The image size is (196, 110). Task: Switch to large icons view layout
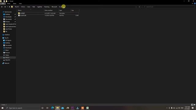coord(194,105)
